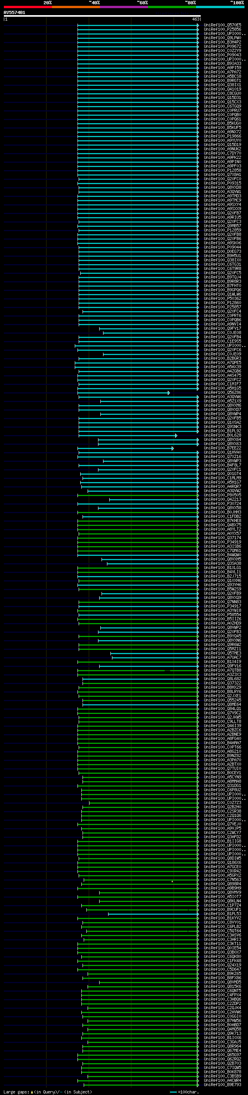Select hit label UniRef100_Q9K713
248x1095 pixels.
tap(222, 1033)
